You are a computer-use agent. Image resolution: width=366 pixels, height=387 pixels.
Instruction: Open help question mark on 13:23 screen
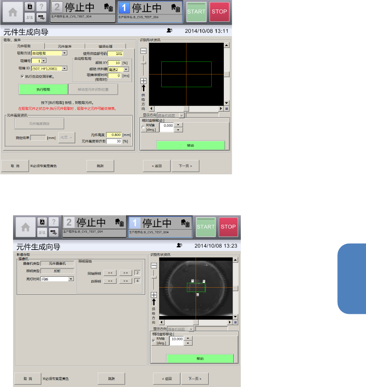(x=53, y=222)
